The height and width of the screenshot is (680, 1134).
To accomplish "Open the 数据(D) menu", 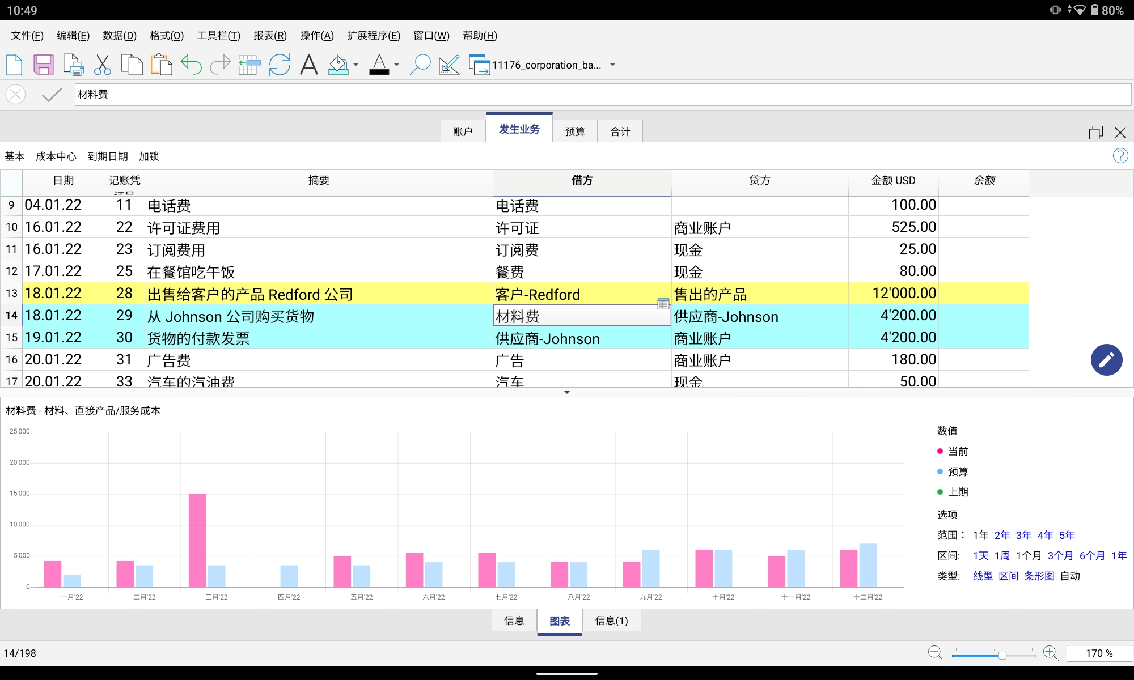I will point(120,36).
